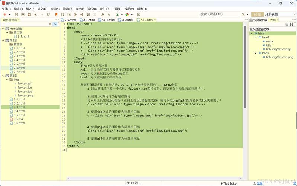Click the search magnifier icon

243,14
